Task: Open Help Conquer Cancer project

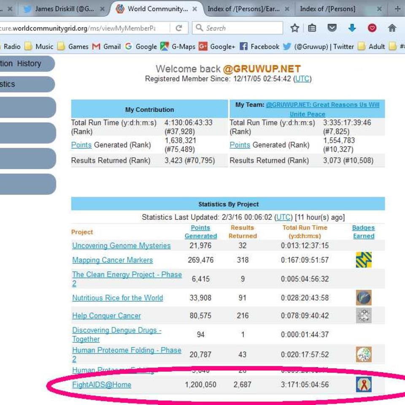Action: pyautogui.click(x=106, y=316)
